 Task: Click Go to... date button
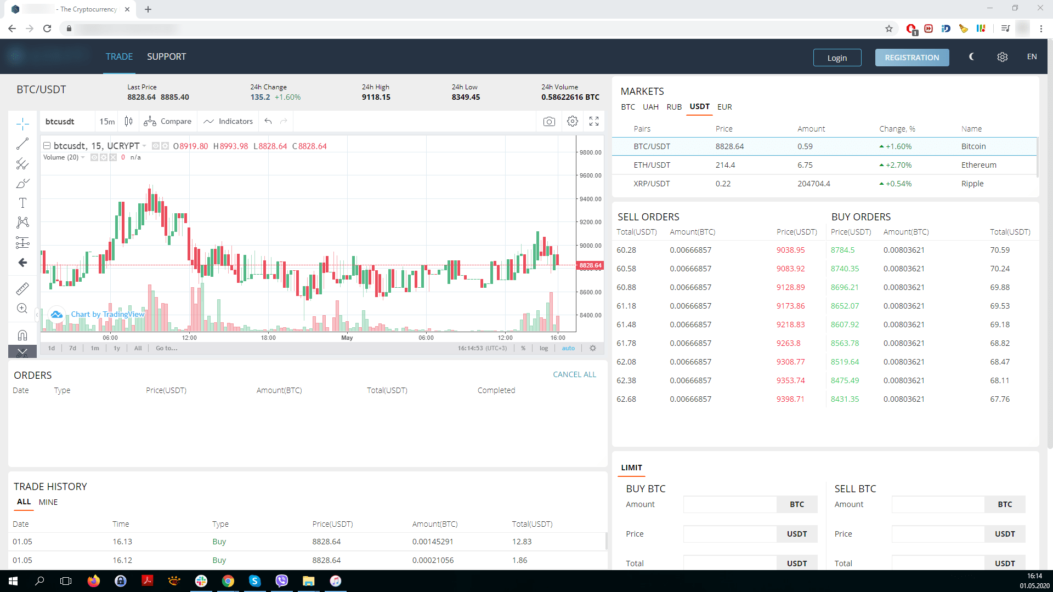(x=166, y=348)
